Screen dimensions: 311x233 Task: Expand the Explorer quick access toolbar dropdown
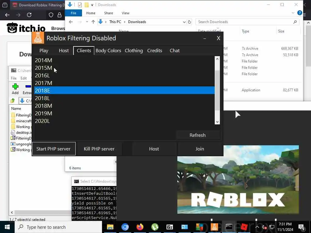pos(92,5)
